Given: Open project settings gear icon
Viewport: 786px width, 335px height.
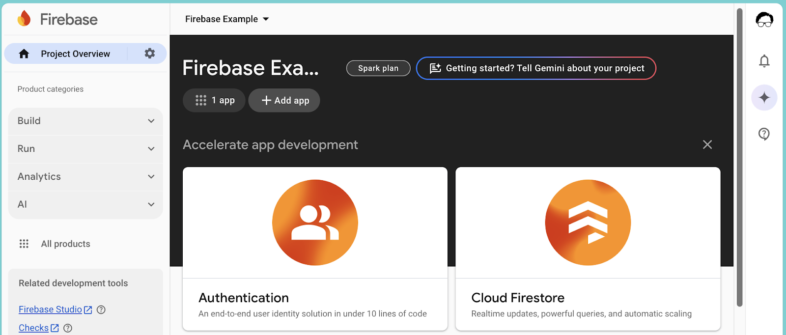Looking at the screenshot, I should (x=150, y=53).
